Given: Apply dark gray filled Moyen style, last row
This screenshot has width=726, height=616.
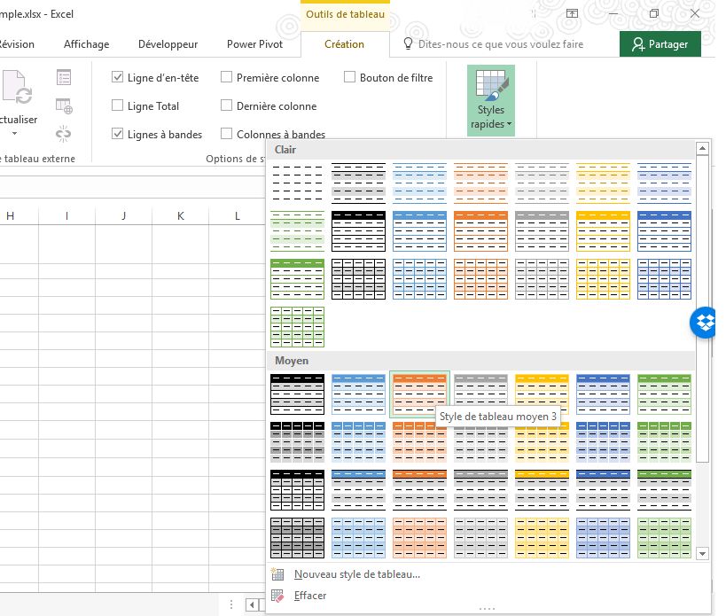Looking at the screenshot, I should [x=297, y=538].
